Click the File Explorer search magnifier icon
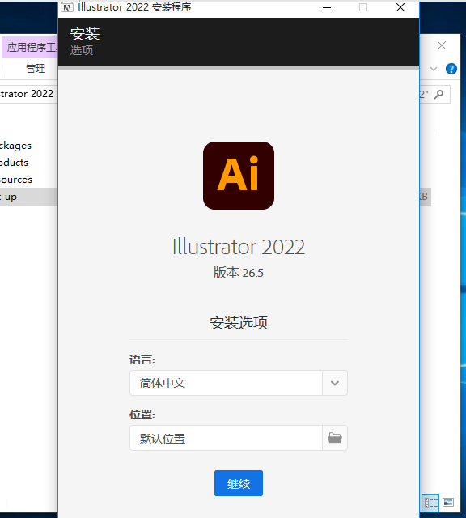 coord(439,94)
